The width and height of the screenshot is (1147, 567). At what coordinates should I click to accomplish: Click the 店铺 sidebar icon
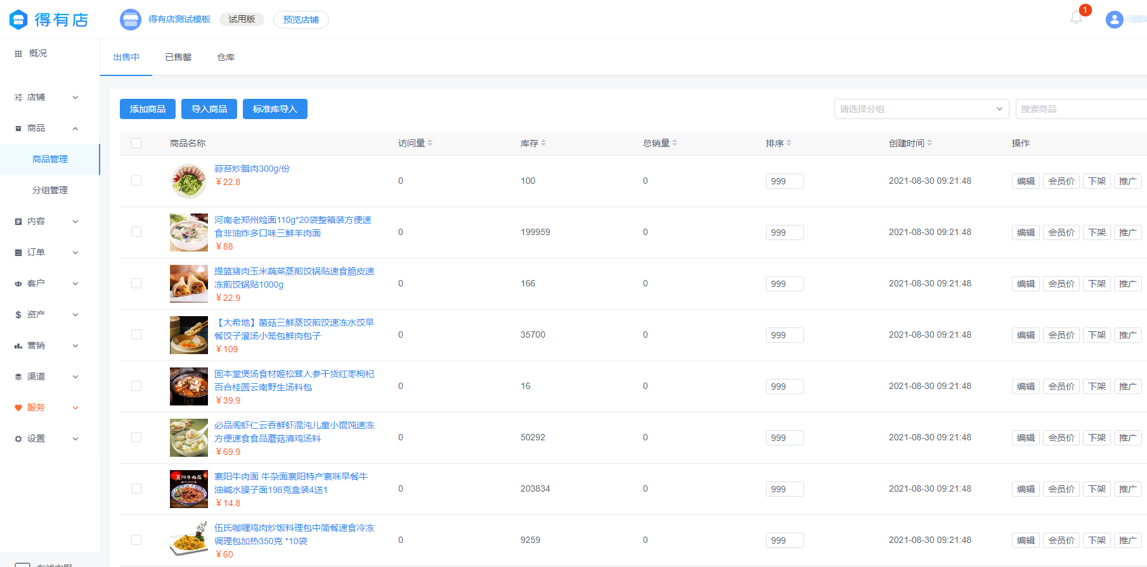(x=18, y=98)
